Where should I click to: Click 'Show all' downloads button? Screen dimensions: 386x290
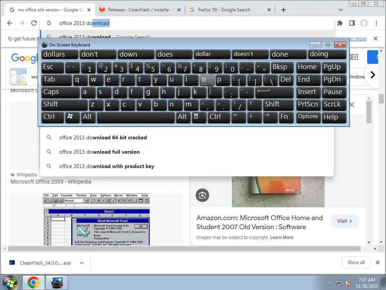pyautogui.click(x=356, y=262)
